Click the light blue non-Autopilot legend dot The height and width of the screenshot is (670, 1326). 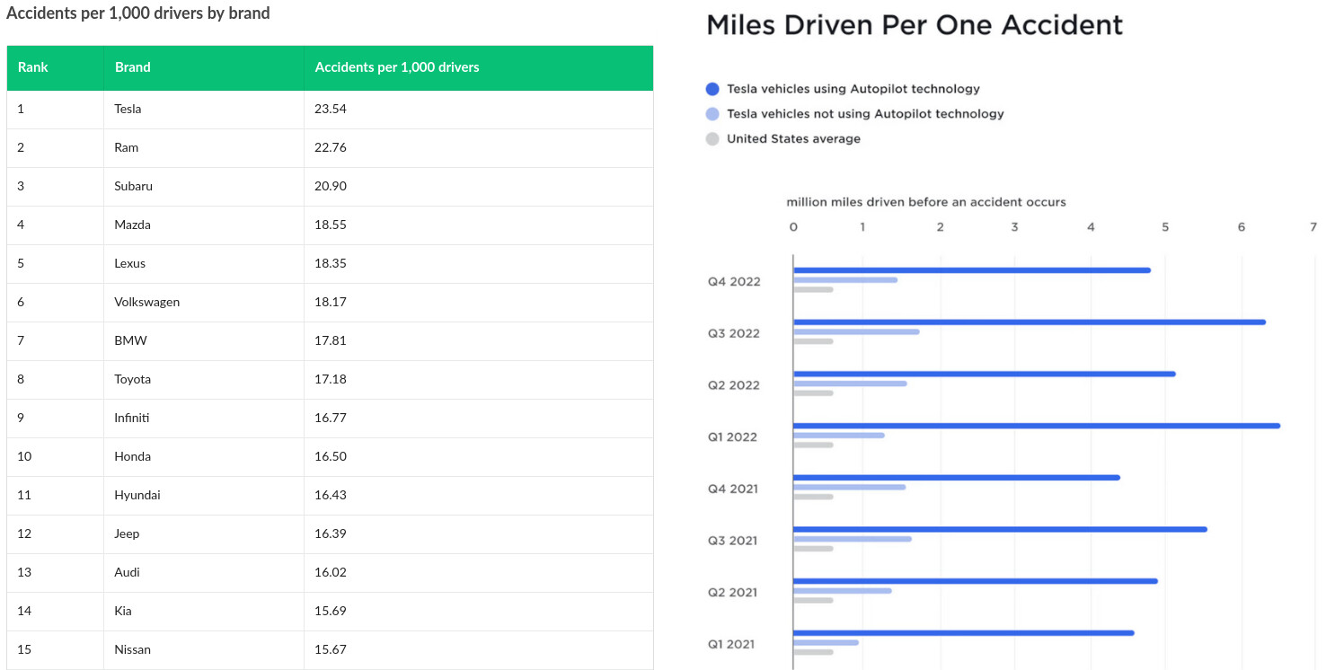[712, 114]
